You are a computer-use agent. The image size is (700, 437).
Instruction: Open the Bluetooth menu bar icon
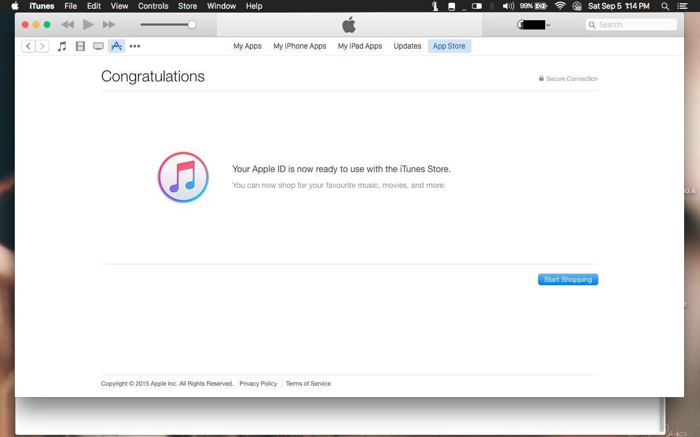tap(492, 6)
